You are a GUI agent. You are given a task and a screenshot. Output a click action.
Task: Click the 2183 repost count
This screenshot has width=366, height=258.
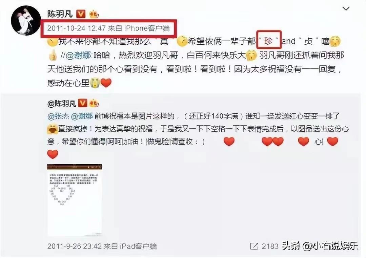(270, 246)
